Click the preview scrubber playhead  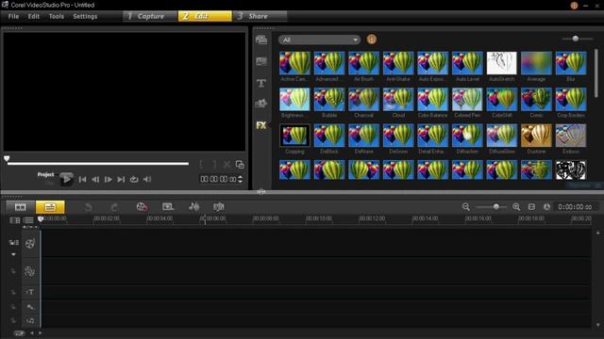coord(7,158)
